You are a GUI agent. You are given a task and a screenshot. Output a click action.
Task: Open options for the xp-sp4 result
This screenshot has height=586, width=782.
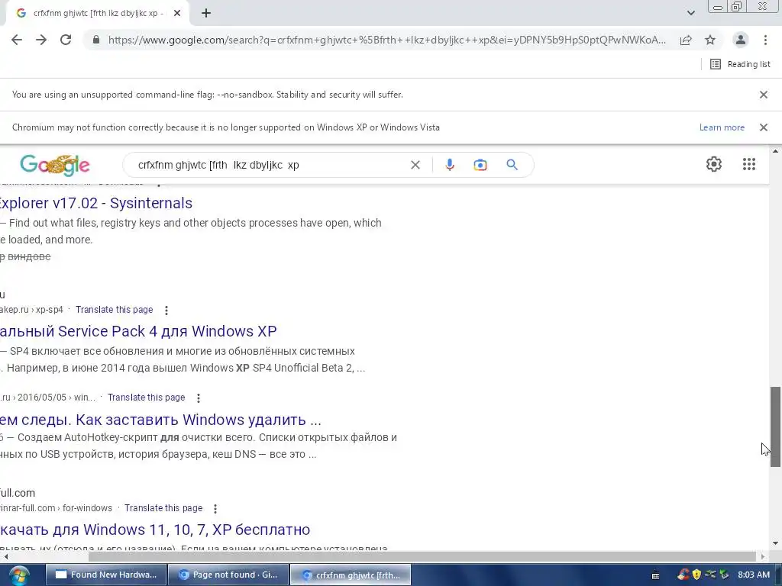166,311
